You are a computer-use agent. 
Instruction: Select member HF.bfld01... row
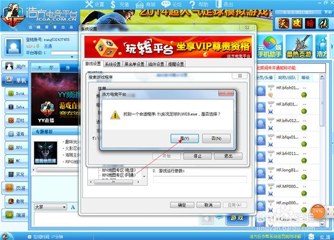coord(288,108)
